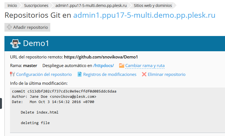Click the commit hash in the last modification box
Image resolution: width=225 pixels, height=136 pixels.
(x=72, y=91)
